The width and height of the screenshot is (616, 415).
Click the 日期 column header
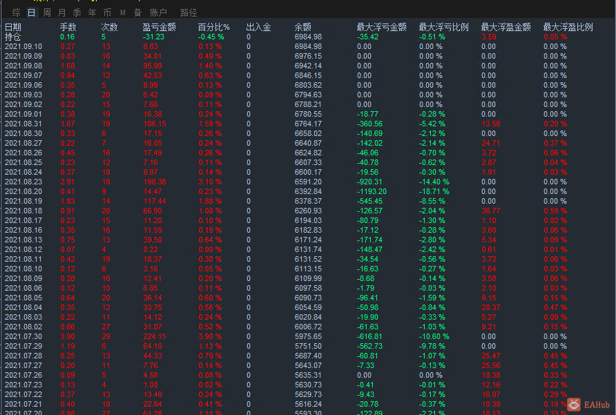(13, 27)
